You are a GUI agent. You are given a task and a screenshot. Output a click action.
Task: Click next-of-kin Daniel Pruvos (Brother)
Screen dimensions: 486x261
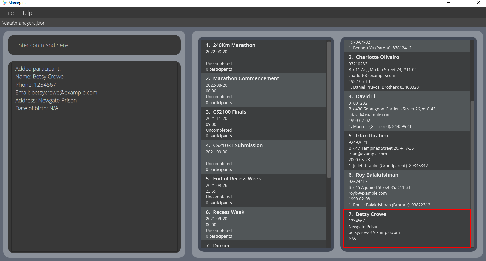click(x=383, y=87)
